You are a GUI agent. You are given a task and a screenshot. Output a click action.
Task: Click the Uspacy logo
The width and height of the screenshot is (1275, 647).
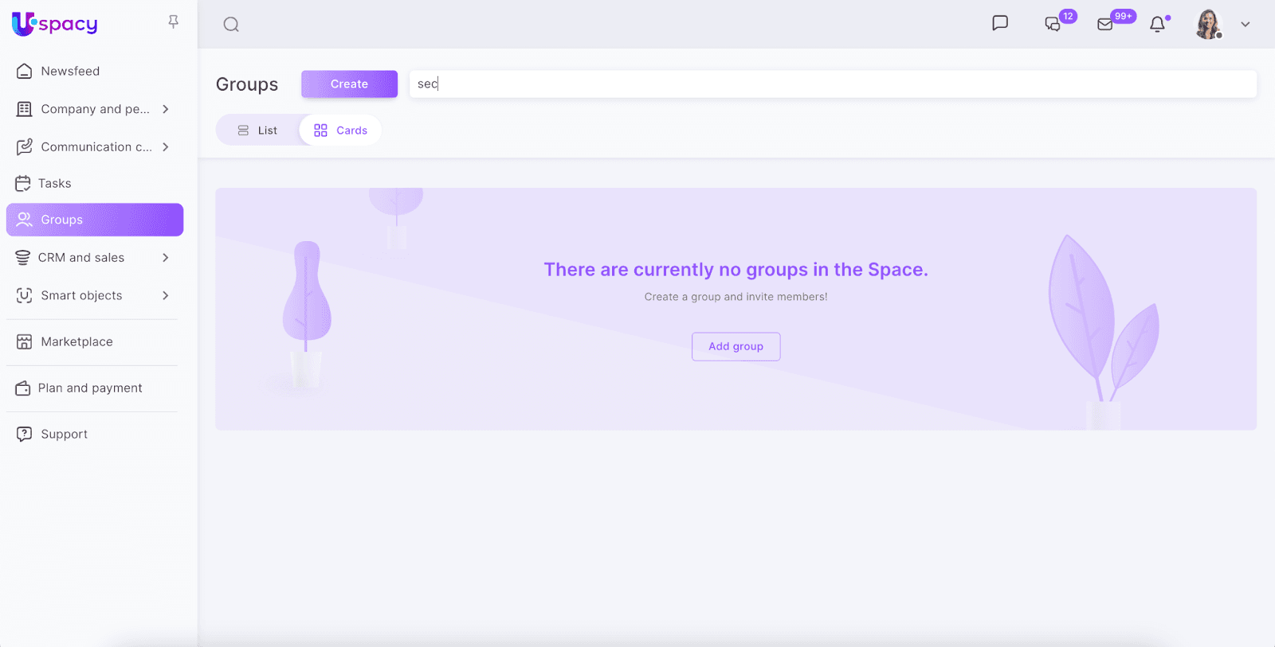pyautogui.click(x=55, y=24)
